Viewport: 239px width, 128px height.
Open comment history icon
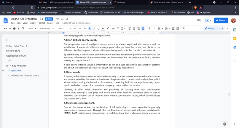point(199,20)
